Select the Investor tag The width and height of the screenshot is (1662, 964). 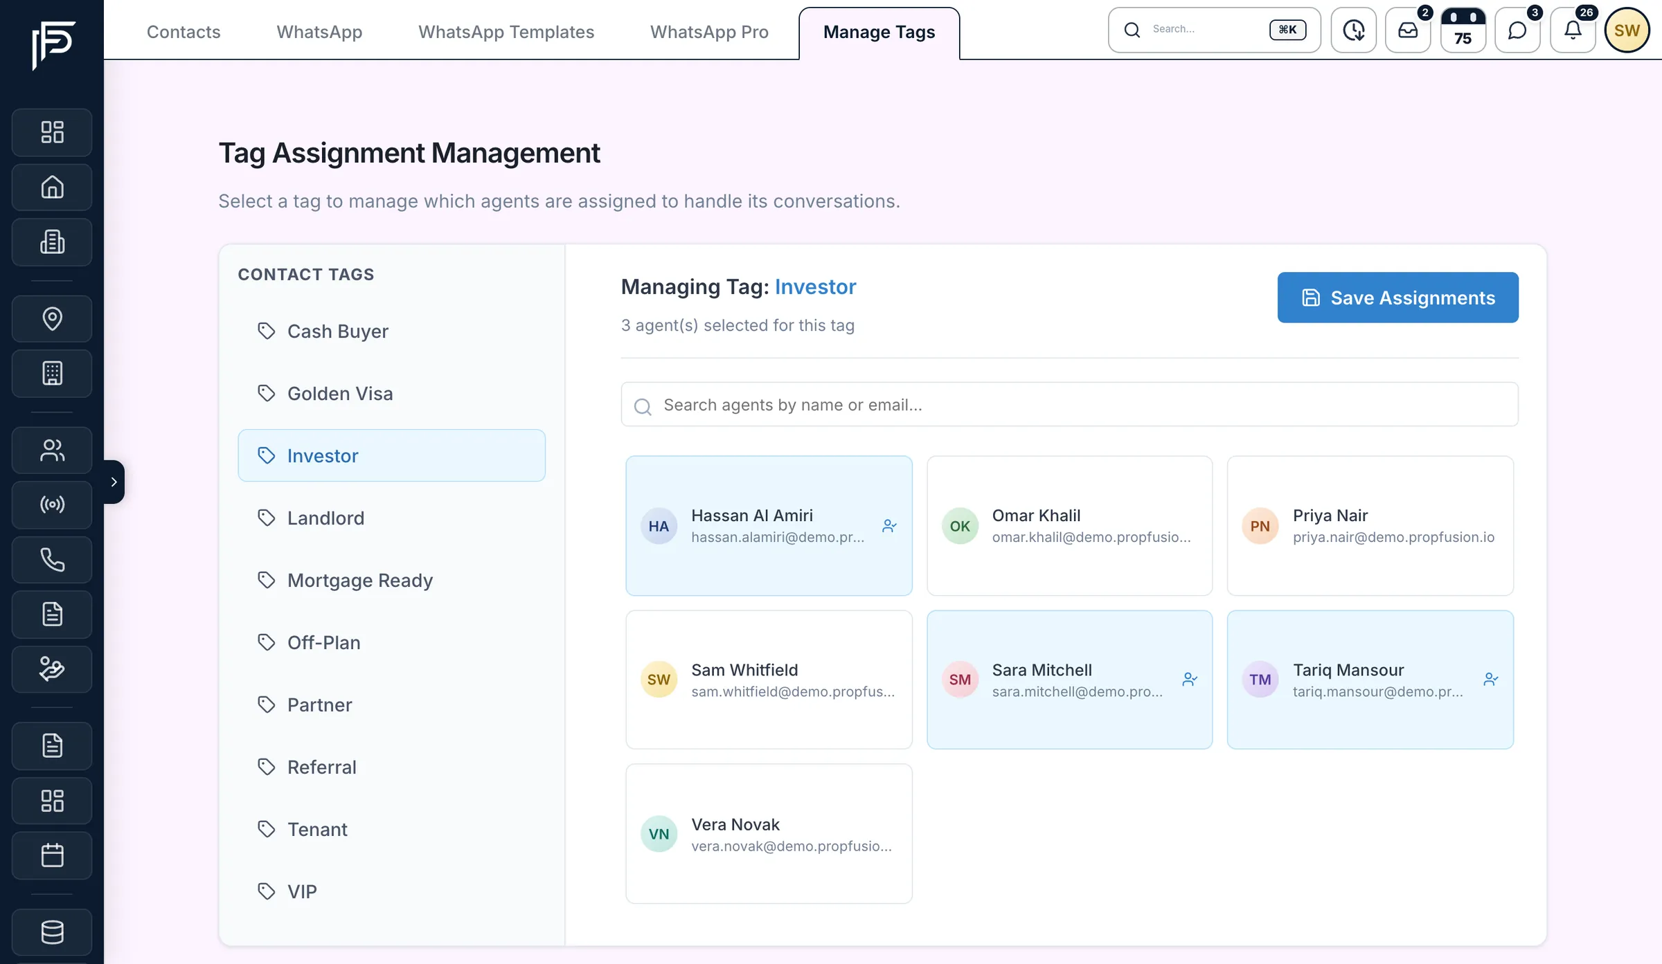click(391, 455)
